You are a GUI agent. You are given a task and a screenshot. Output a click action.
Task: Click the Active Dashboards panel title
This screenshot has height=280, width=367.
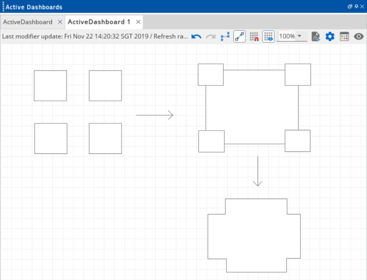(34, 7)
